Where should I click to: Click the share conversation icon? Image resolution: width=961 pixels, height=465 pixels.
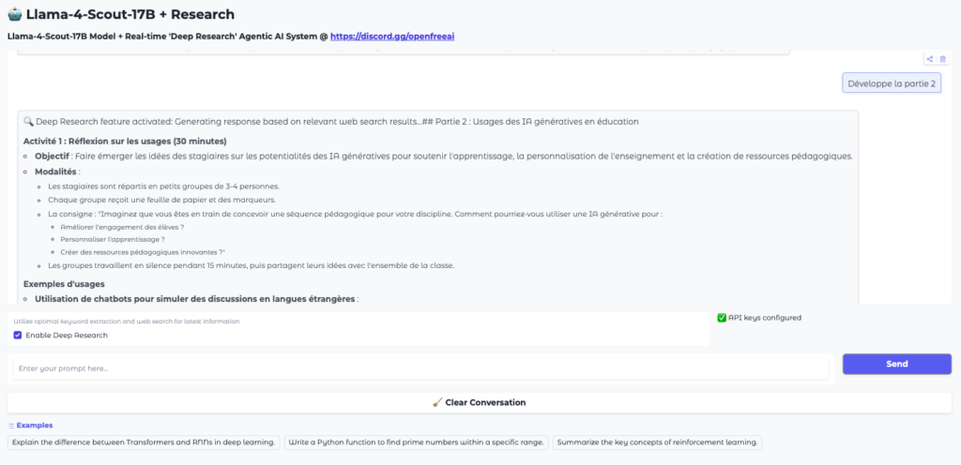click(x=929, y=59)
